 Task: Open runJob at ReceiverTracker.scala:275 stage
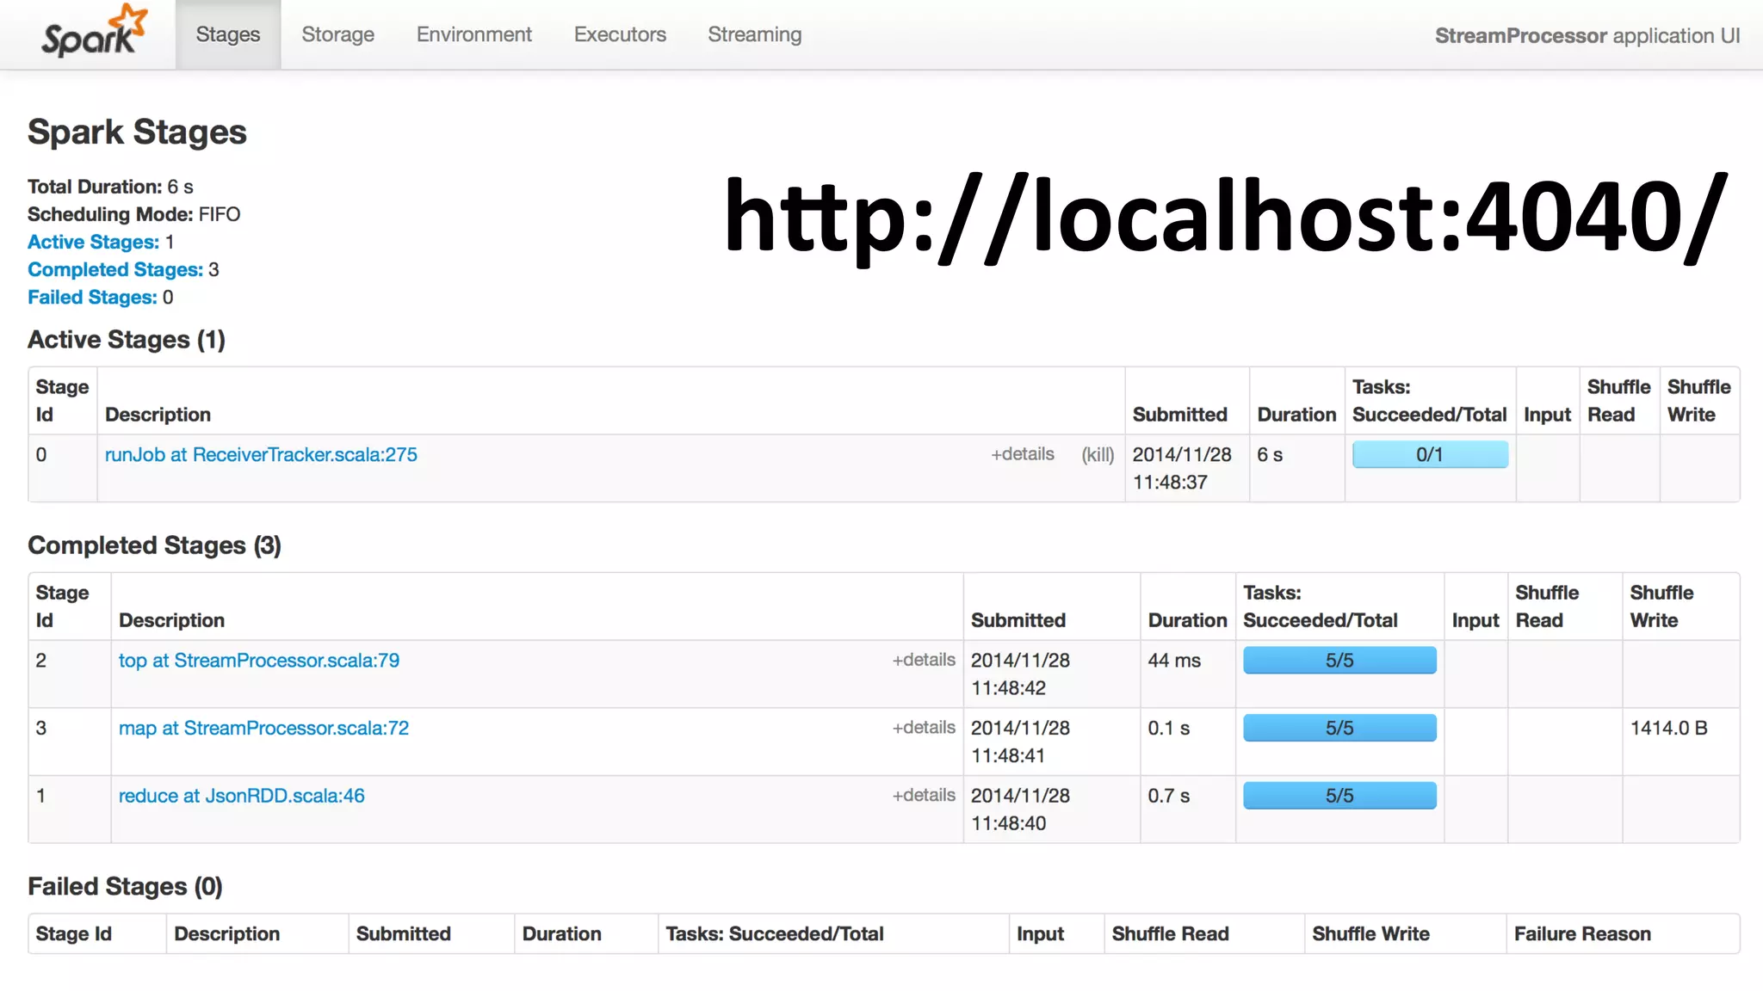(x=261, y=454)
